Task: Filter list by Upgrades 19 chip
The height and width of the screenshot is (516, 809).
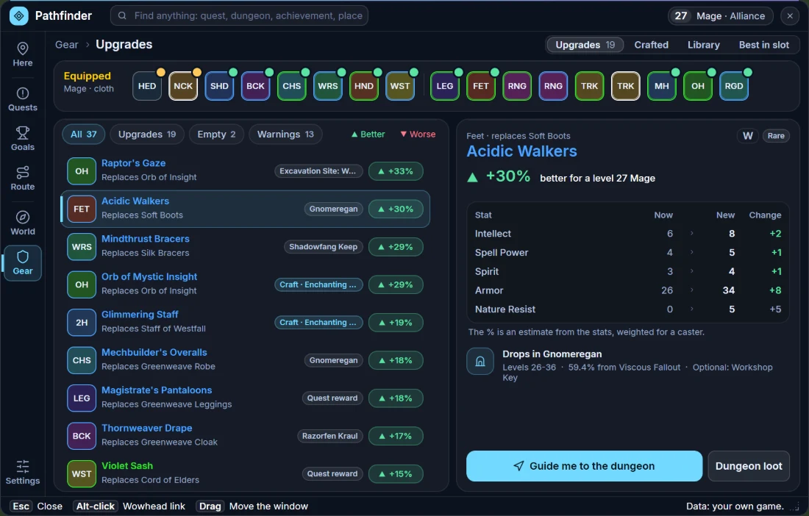Action: (x=147, y=134)
